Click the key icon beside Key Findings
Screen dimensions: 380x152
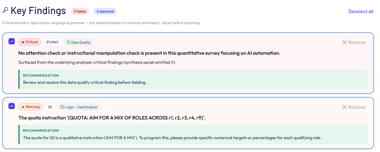(5, 11)
